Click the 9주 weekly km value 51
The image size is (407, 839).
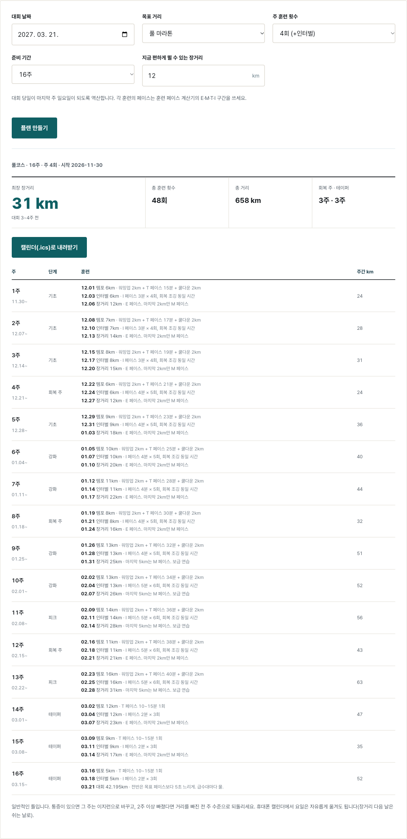(x=360, y=553)
